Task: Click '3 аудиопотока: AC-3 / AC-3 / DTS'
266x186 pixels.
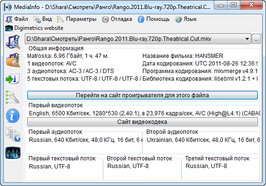Action: point(70,71)
